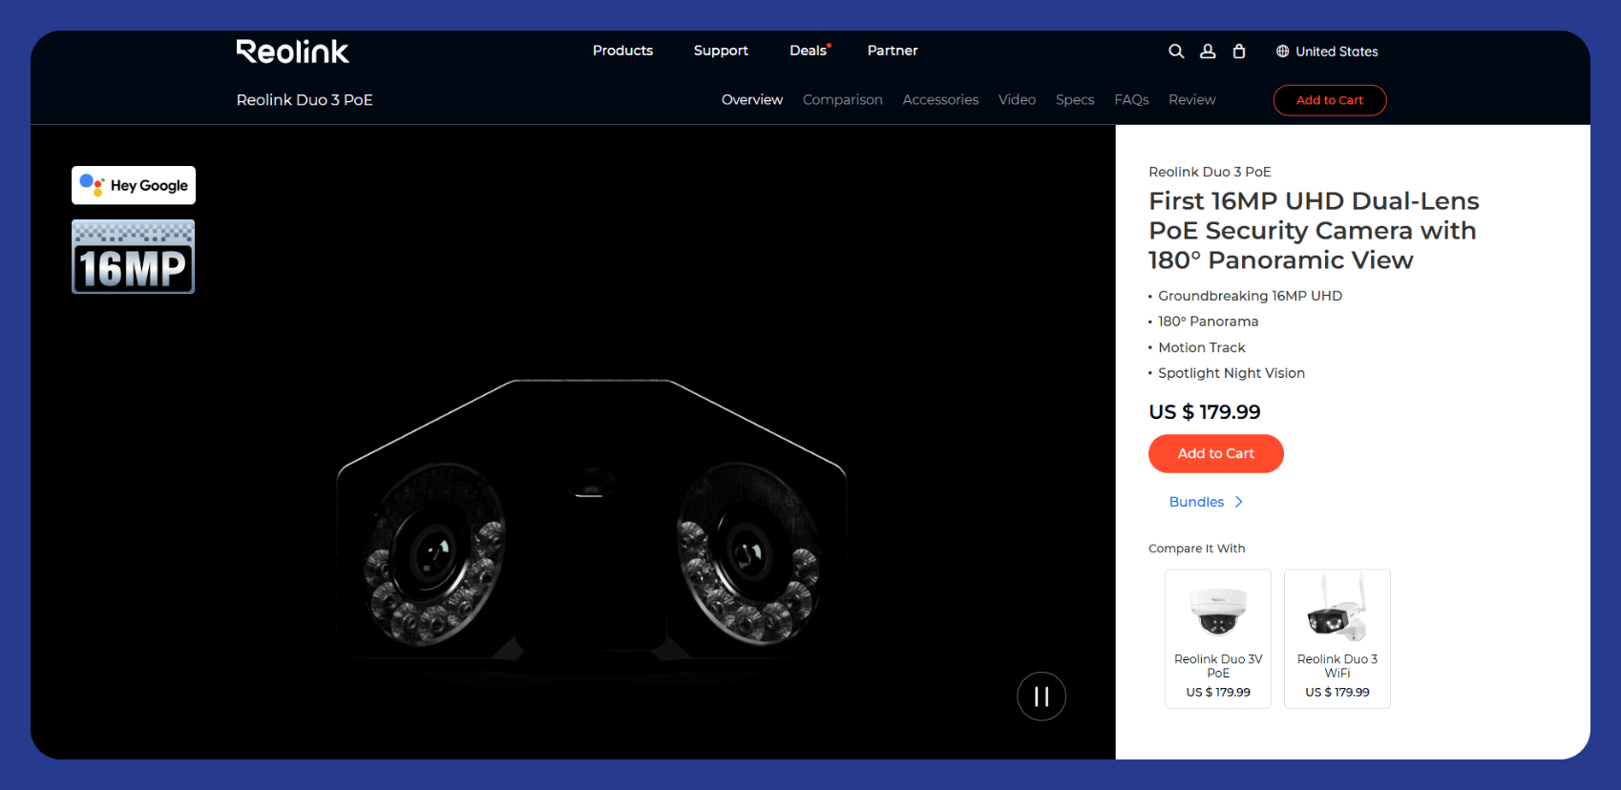Image resolution: width=1621 pixels, height=790 pixels.
Task: Switch to the Overview tab
Action: [752, 100]
